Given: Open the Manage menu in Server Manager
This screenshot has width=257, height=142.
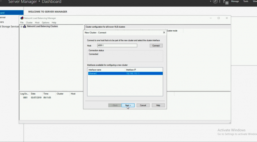Looking at the screenshot, I should pos(235,1).
